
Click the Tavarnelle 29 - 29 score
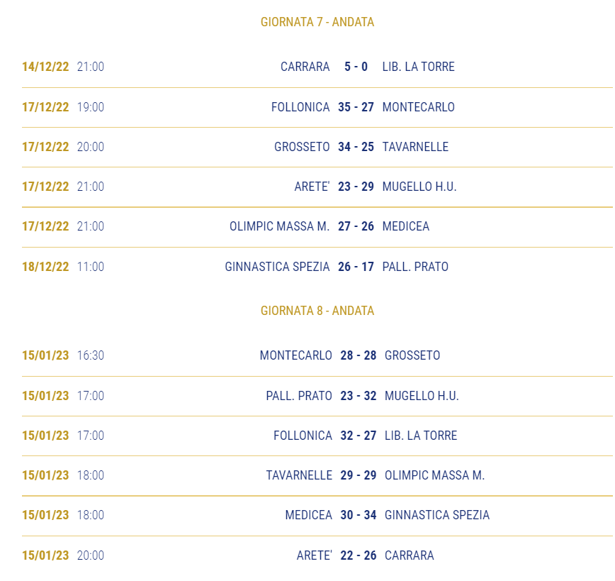tap(358, 475)
